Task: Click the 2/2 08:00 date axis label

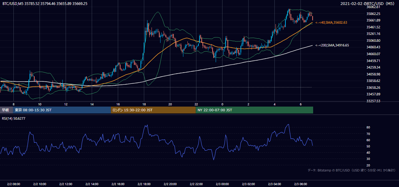Action: click(13, 184)
